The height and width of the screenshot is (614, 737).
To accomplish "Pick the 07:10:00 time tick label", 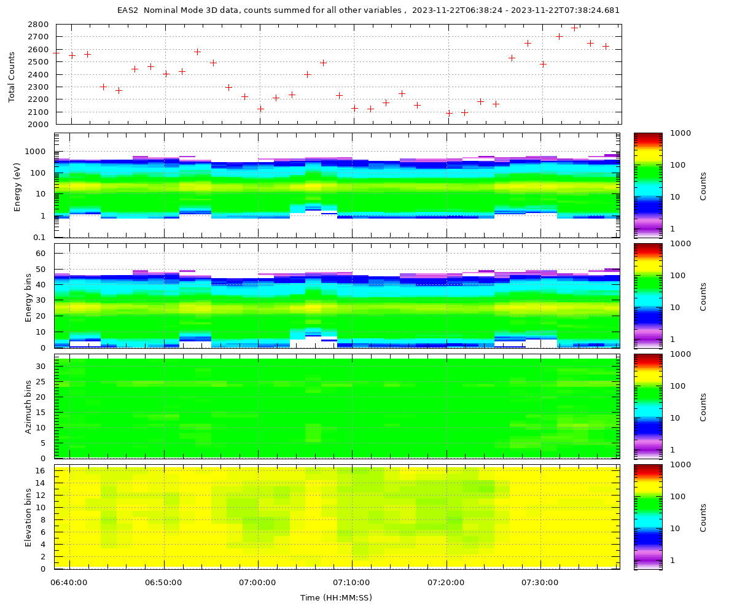I will pos(352,581).
